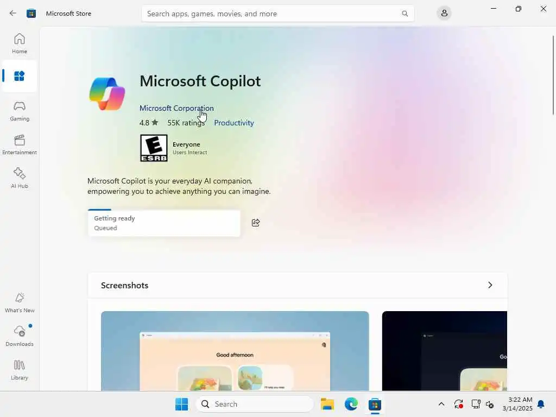Click the Microsoft Copilot title heading
Image resolution: width=556 pixels, height=417 pixels.
pos(200,81)
